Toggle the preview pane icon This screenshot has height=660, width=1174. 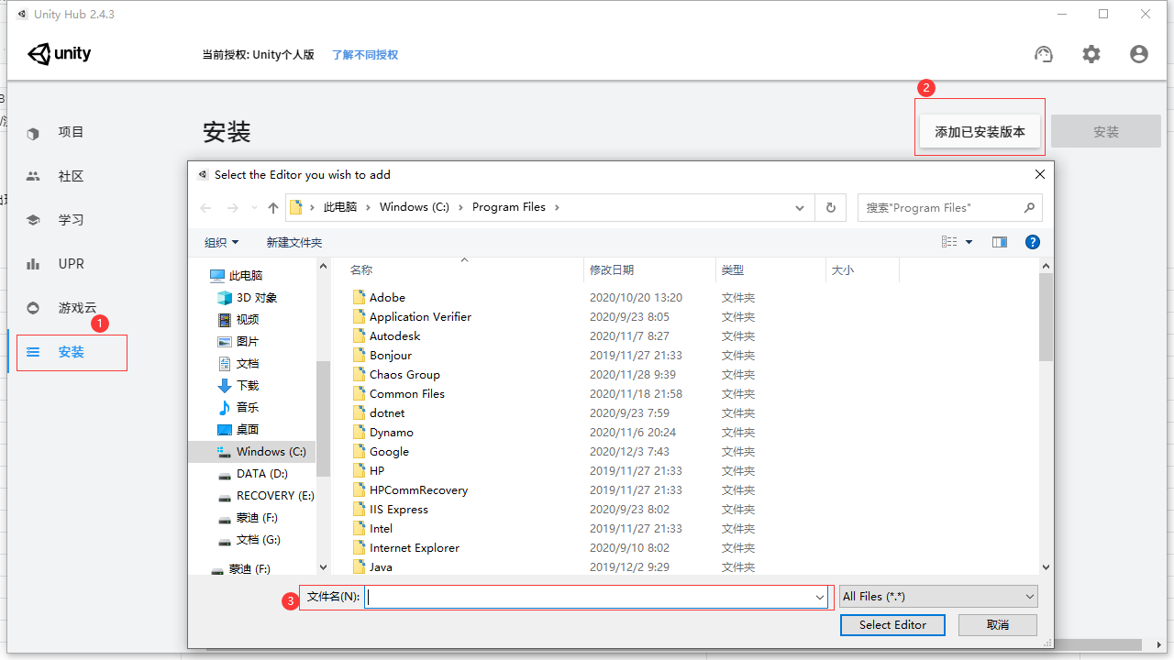[1000, 243]
